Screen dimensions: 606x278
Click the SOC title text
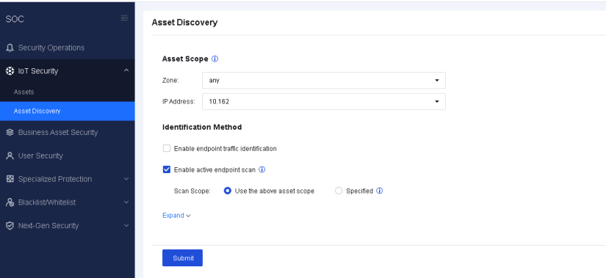15,19
